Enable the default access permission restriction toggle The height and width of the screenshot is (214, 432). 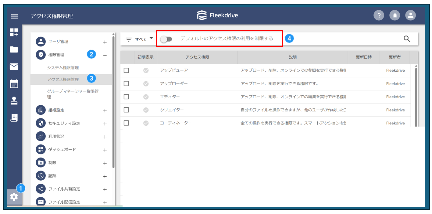pyautogui.click(x=166, y=39)
